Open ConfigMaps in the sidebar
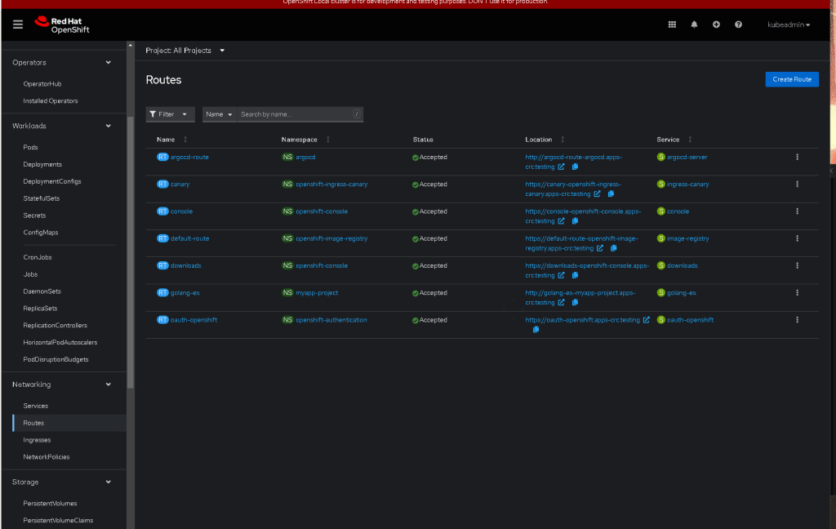The height and width of the screenshot is (529, 836). 41,233
